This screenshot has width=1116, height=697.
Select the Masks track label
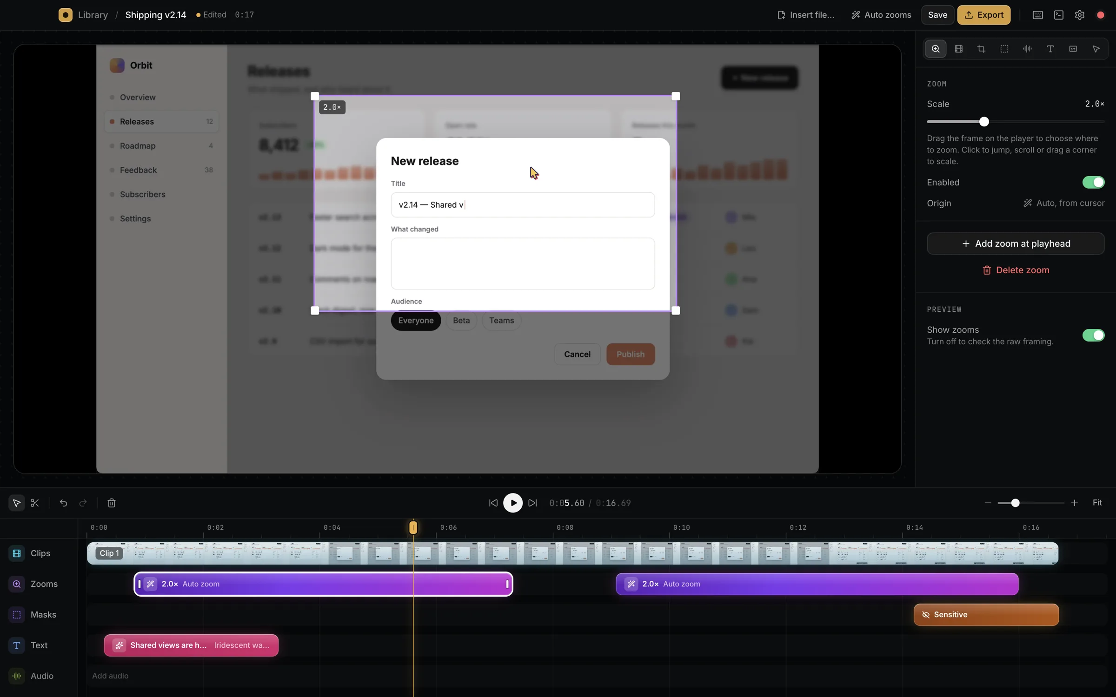click(x=43, y=614)
